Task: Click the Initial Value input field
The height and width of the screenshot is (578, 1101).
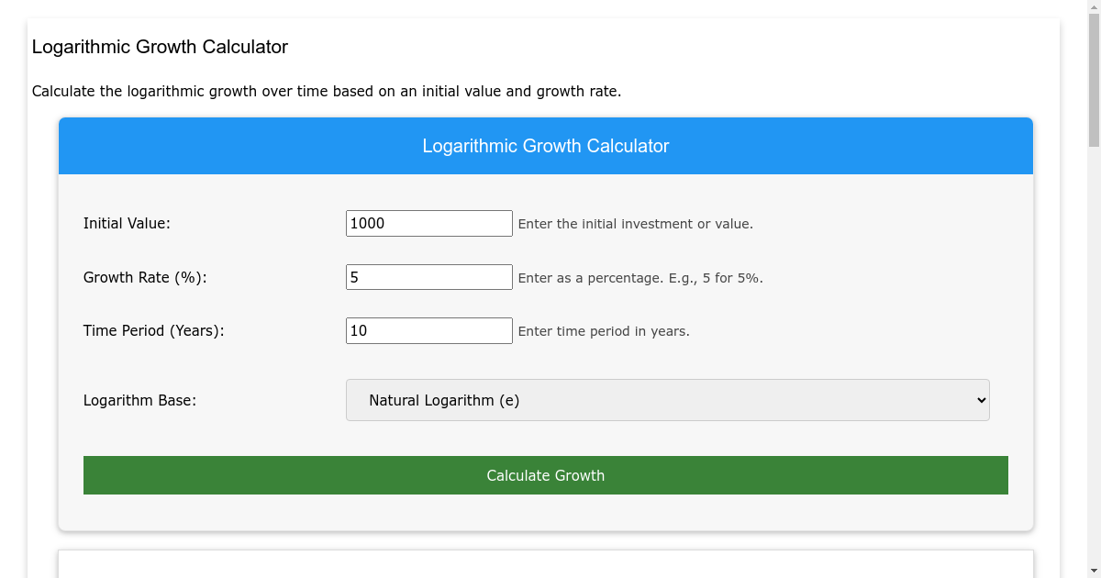Action: (428, 223)
